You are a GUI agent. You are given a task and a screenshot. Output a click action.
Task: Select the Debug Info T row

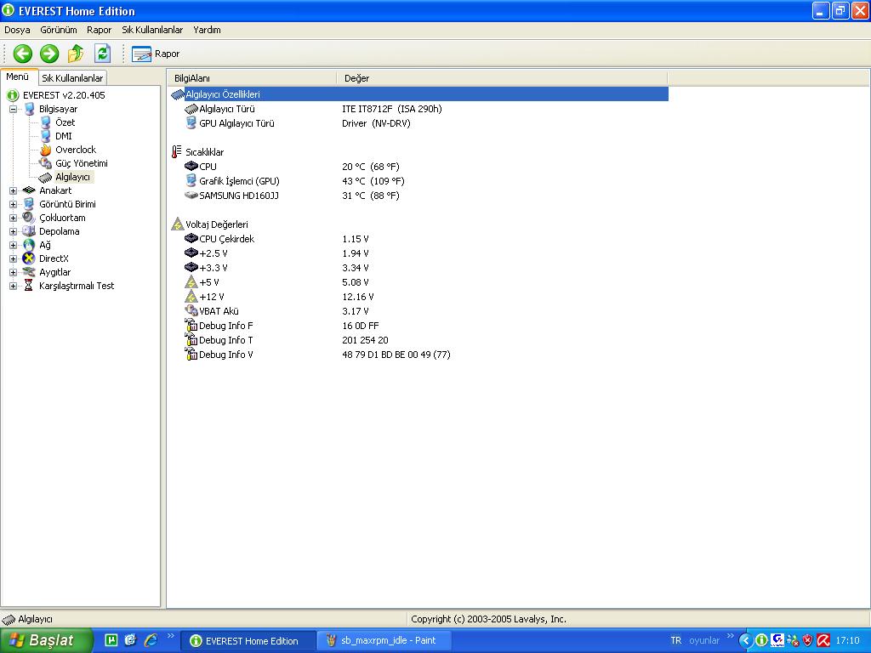pyautogui.click(x=418, y=340)
